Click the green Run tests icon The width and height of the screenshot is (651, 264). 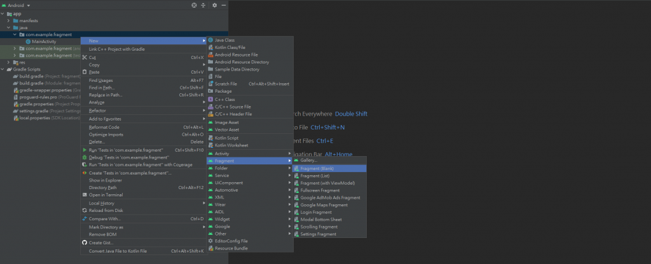click(85, 150)
